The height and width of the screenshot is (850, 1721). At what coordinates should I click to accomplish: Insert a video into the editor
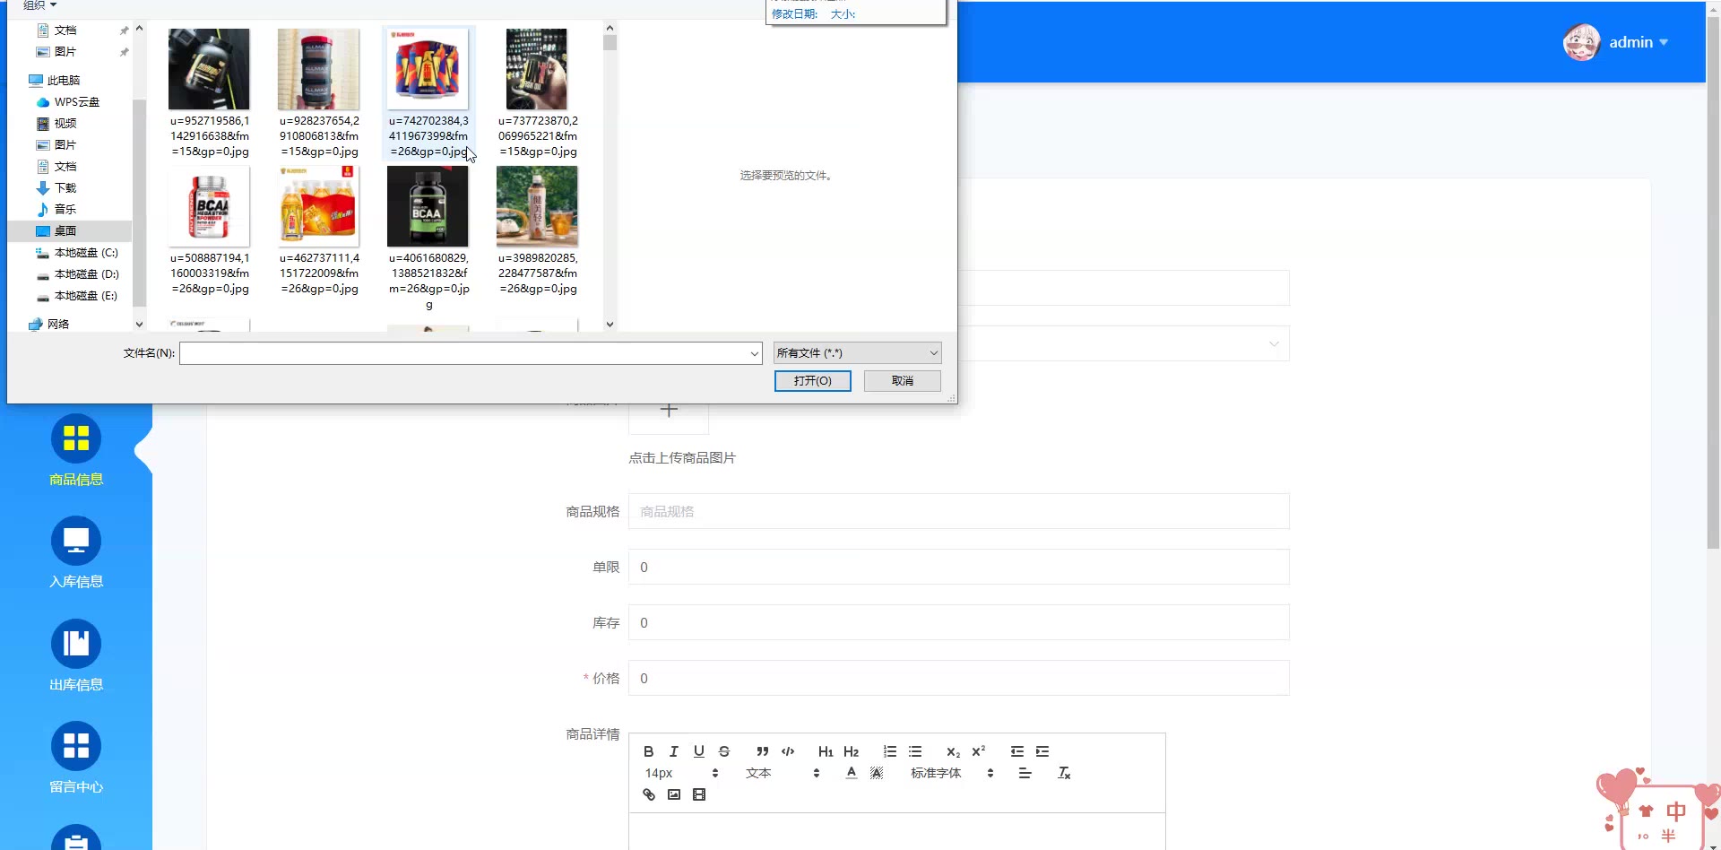(699, 794)
